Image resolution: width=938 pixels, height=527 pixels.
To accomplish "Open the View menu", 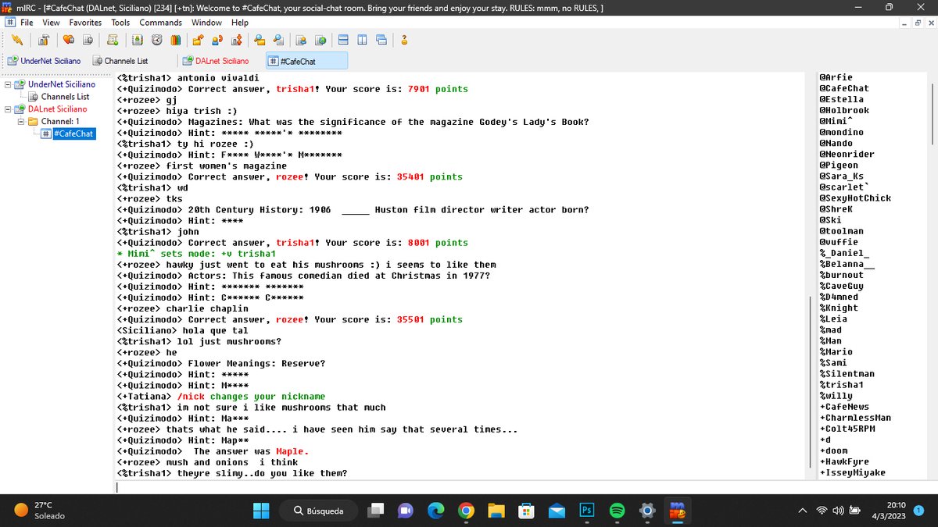I will [51, 23].
